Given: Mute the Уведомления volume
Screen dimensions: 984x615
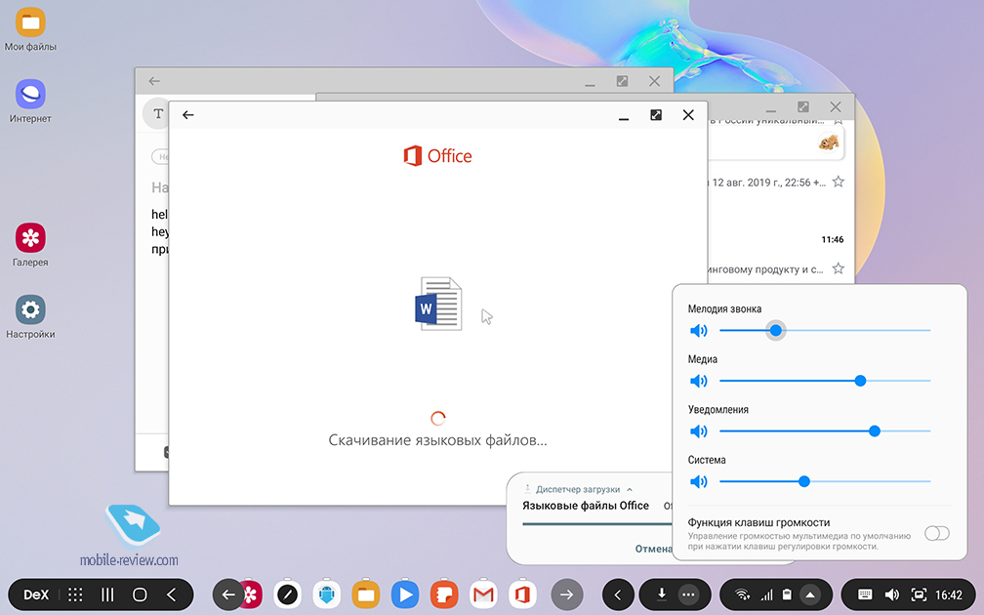Looking at the screenshot, I should tap(699, 431).
